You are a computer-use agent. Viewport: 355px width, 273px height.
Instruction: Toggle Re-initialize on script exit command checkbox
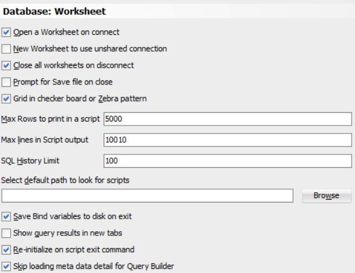tap(6, 250)
